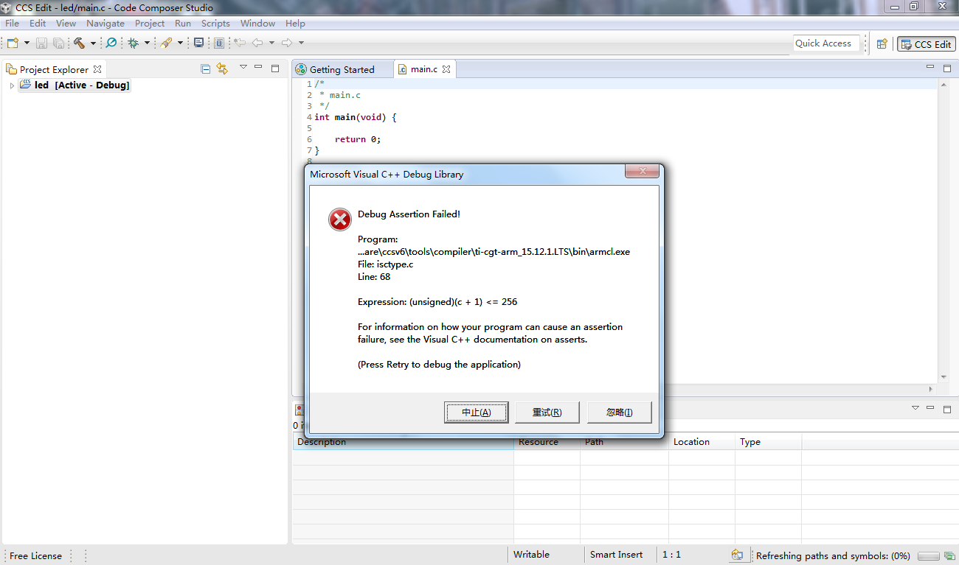Open the Problems view menu triangle
959x565 pixels.
tap(915, 407)
